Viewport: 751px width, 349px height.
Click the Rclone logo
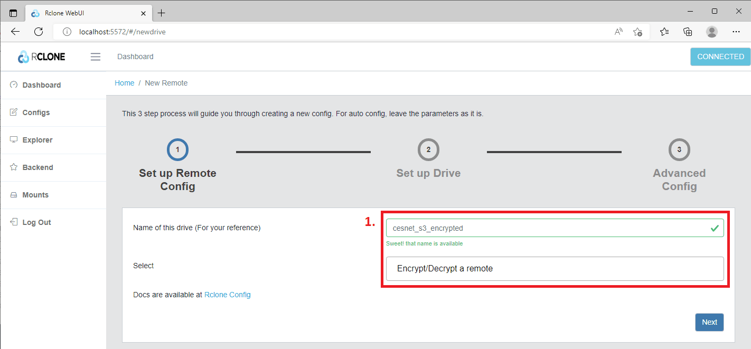pos(42,56)
